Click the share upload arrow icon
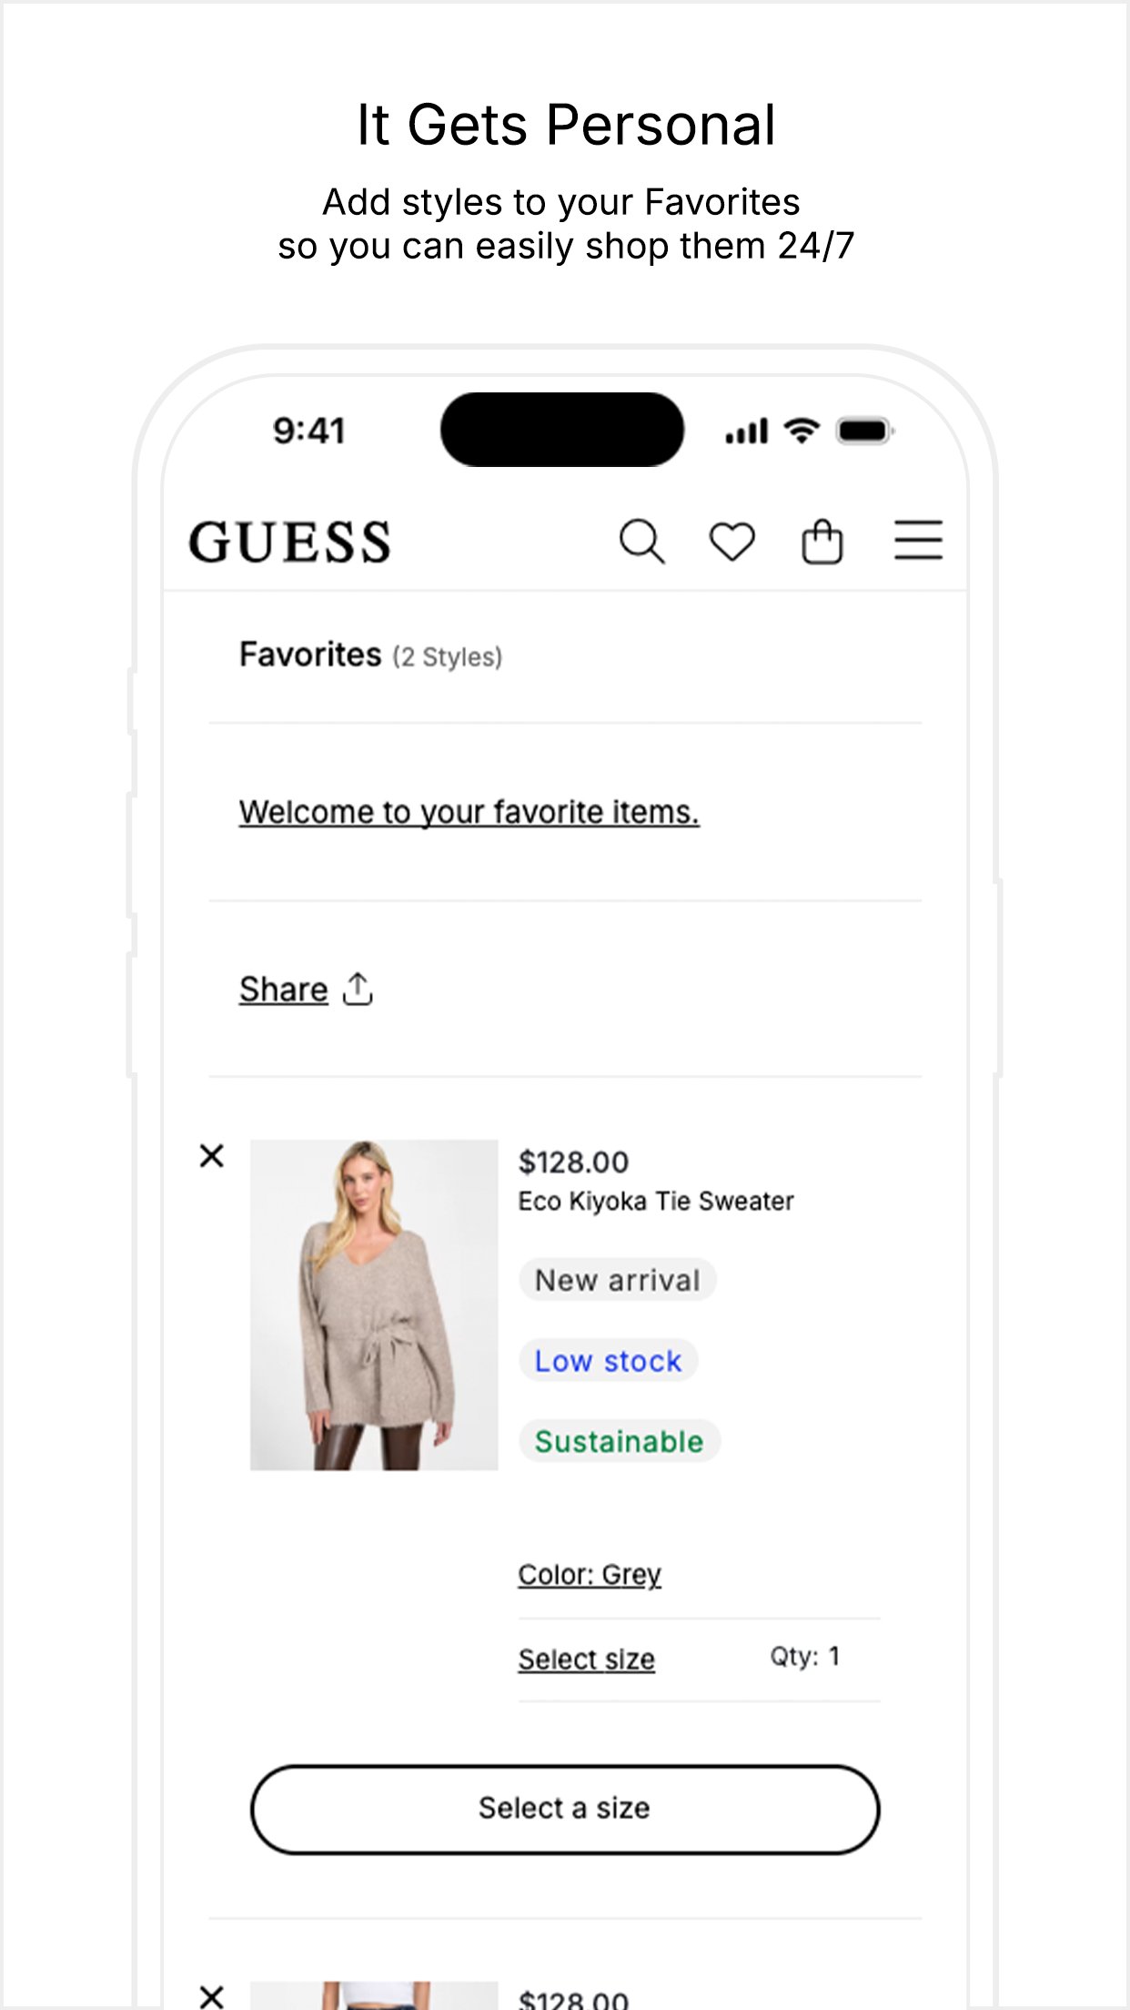This screenshot has width=1130, height=2010. [x=358, y=989]
